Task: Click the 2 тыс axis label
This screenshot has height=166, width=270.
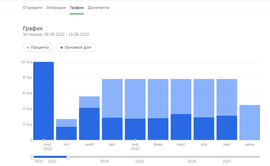Action: pyautogui.click(x=27, y=124)
